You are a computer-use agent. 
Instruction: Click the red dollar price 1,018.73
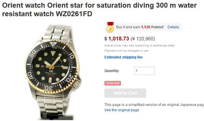pyautogui.click(x=118, y=39)
